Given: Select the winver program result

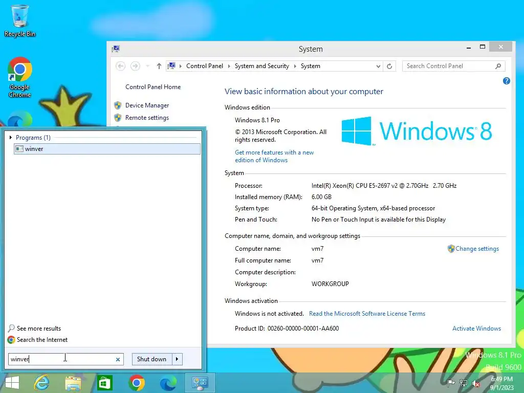Looking at the screenshot, I should coord(107,149).
